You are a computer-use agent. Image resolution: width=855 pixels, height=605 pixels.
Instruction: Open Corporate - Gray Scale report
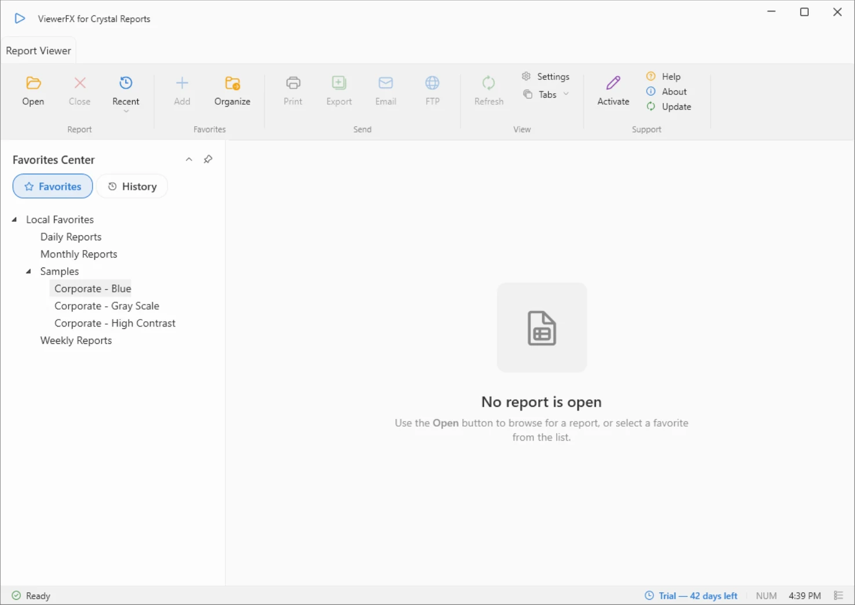pos(107,306)
